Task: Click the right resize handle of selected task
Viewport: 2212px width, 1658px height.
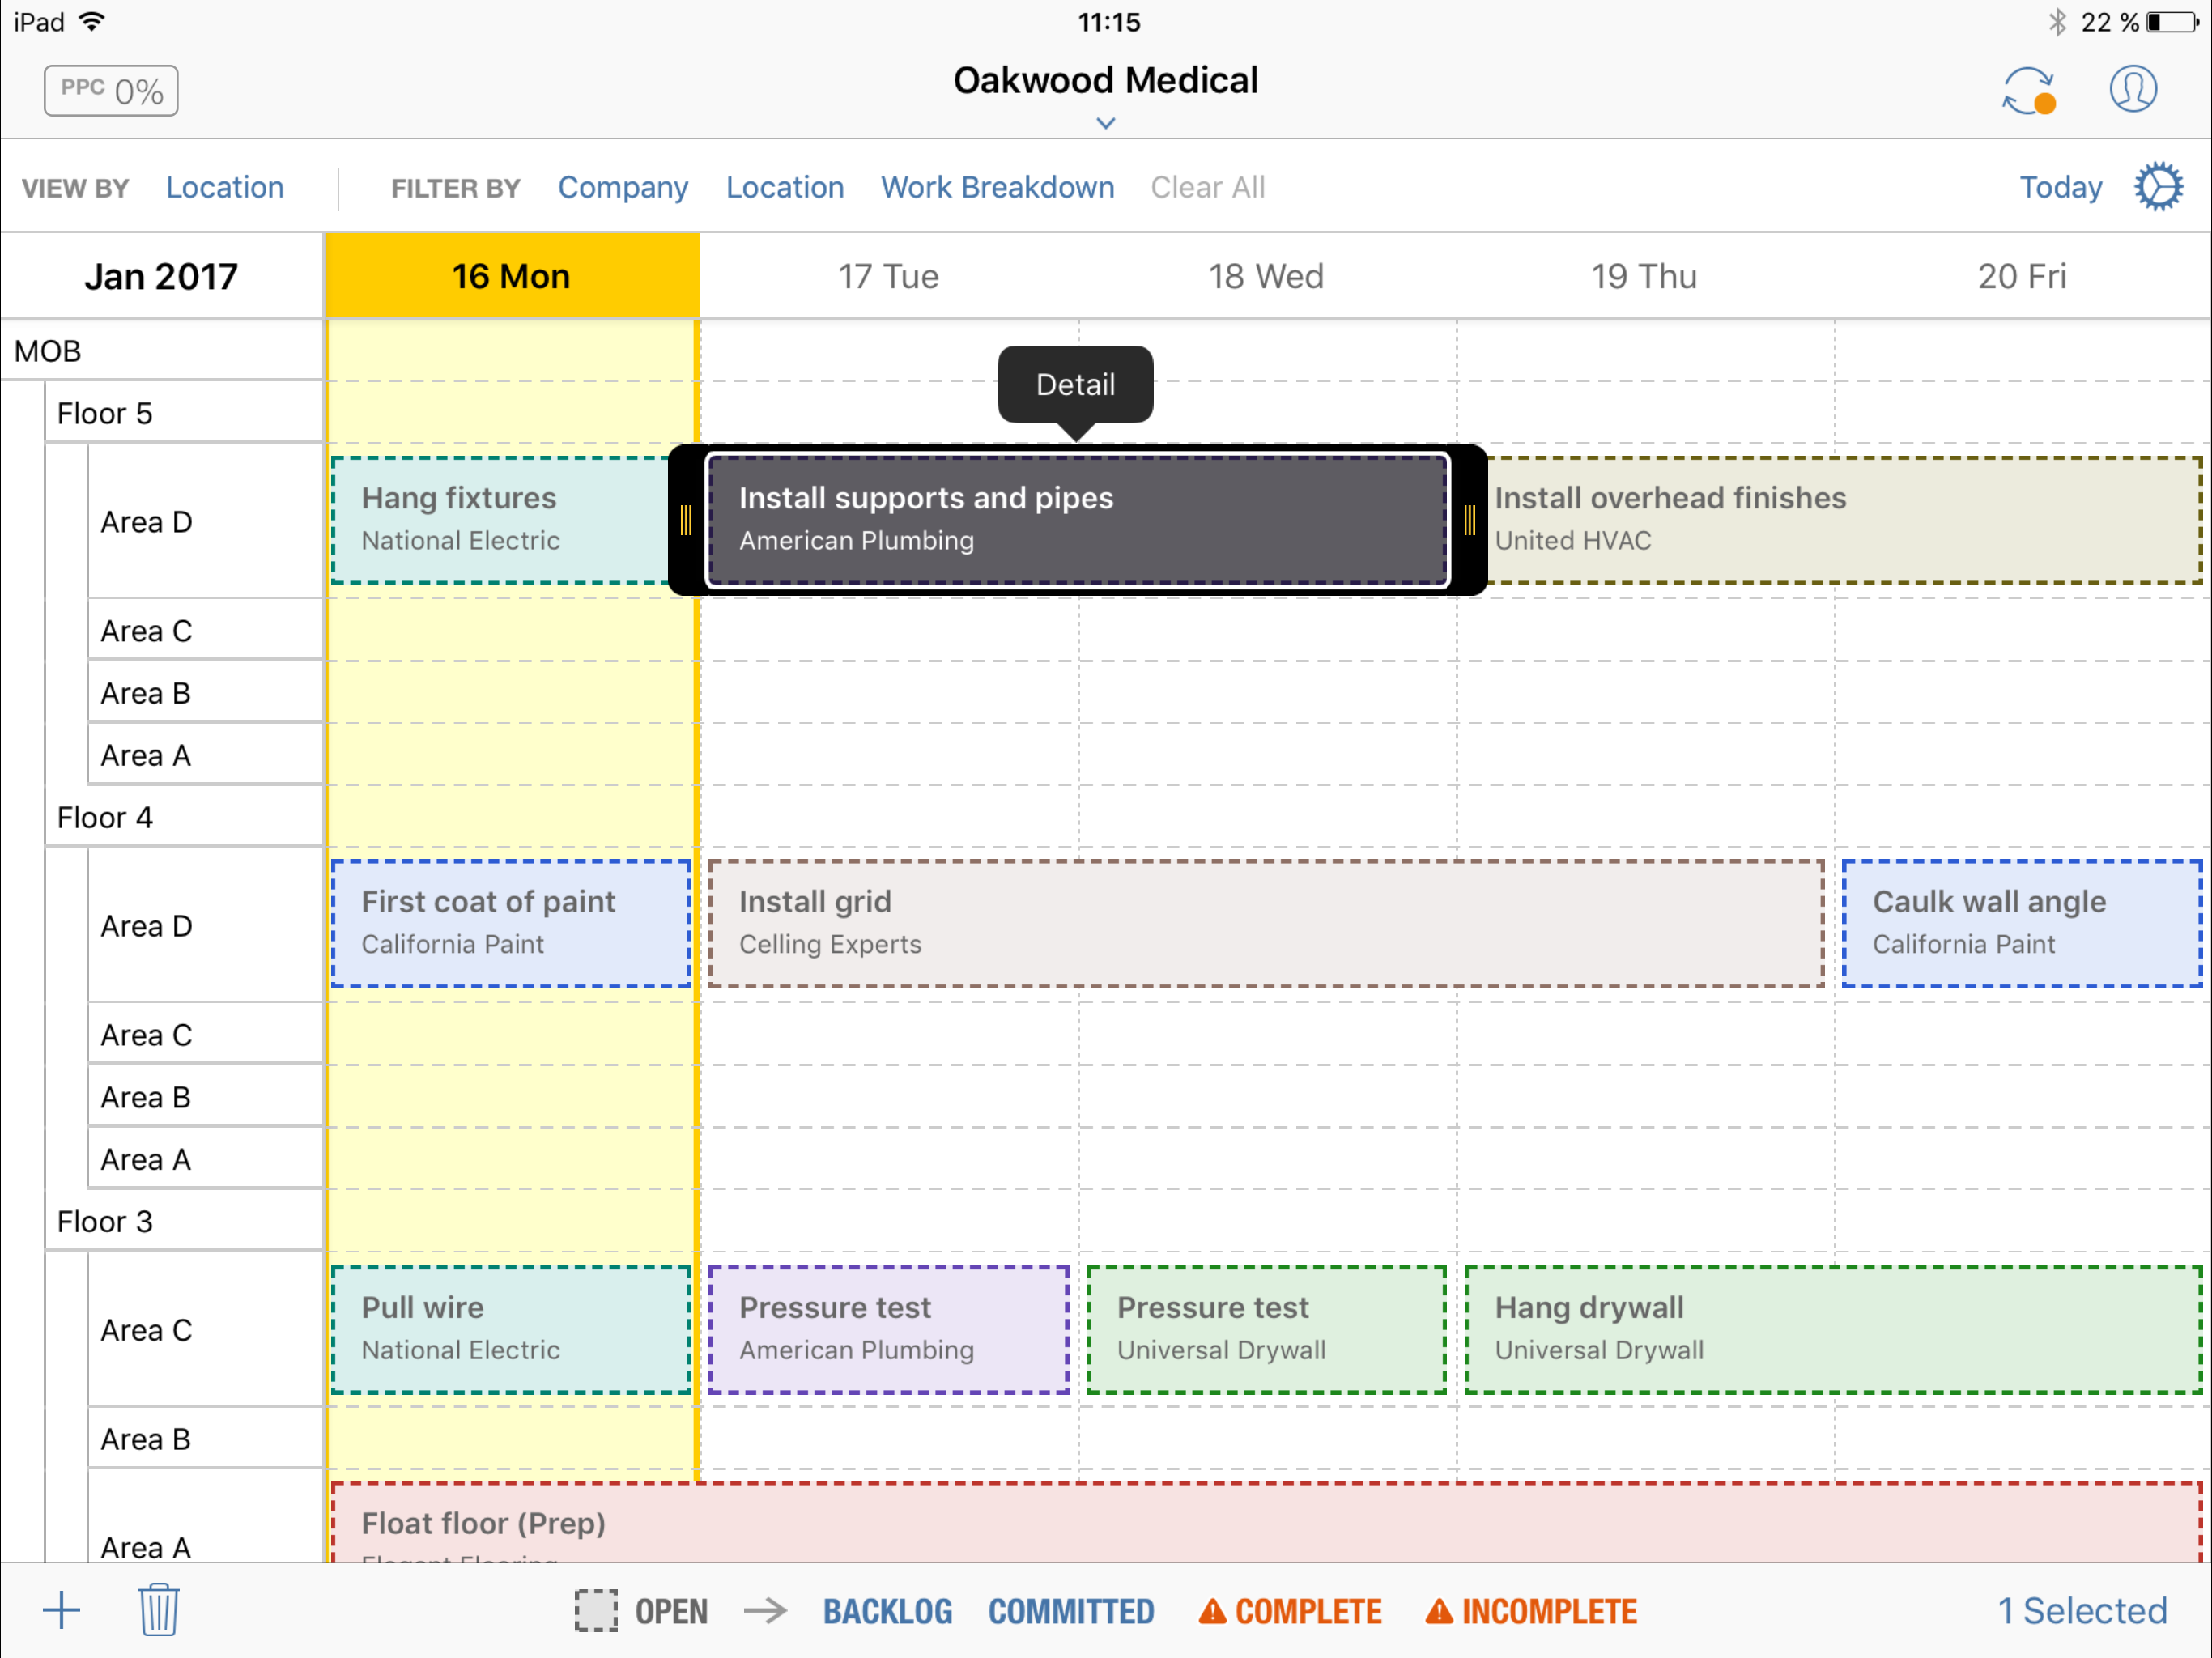Action: coord(1469,520)
